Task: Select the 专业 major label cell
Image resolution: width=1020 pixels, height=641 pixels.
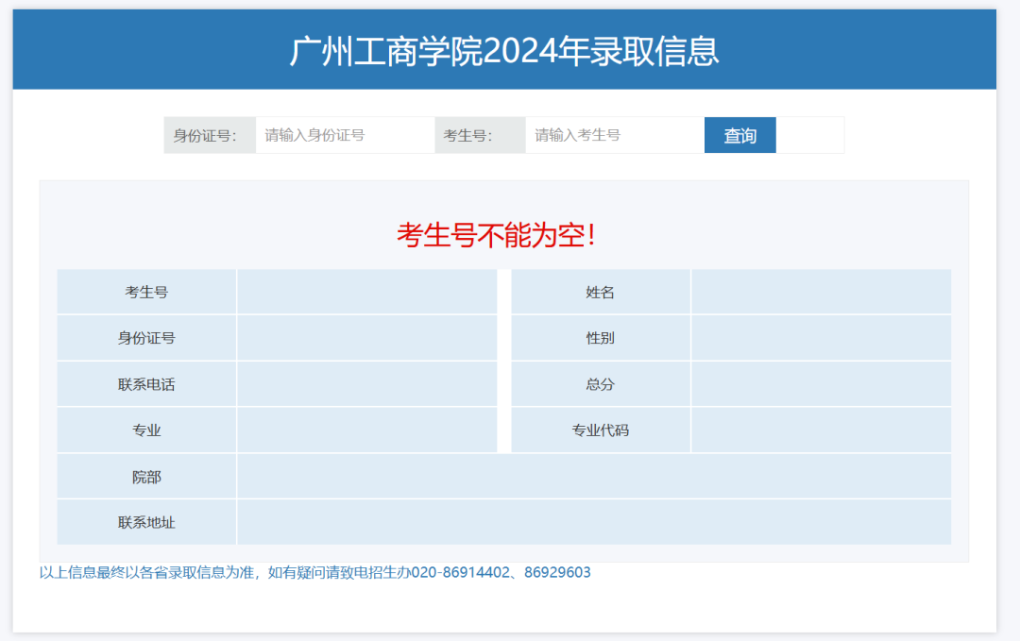Action: pos(145,430)
